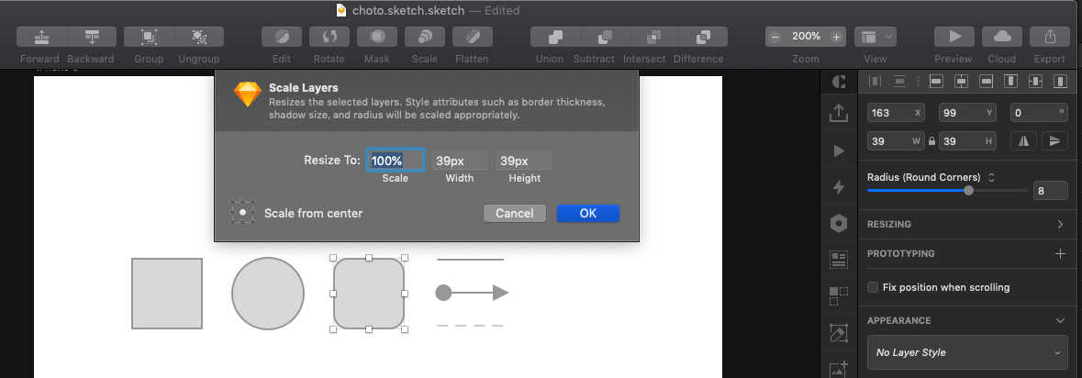Zoom in with the plus button

[x=836, y=37]
